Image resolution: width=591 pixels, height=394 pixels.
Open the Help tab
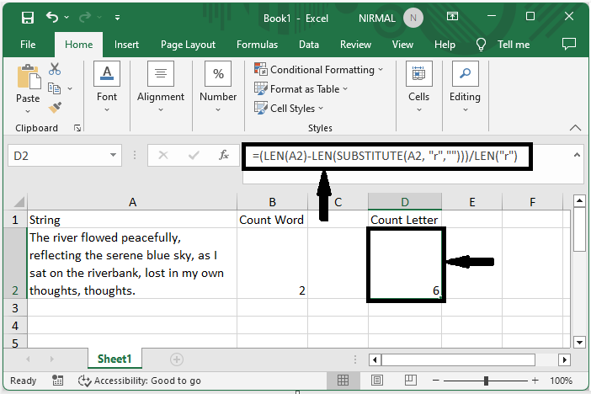pos(445,45)
